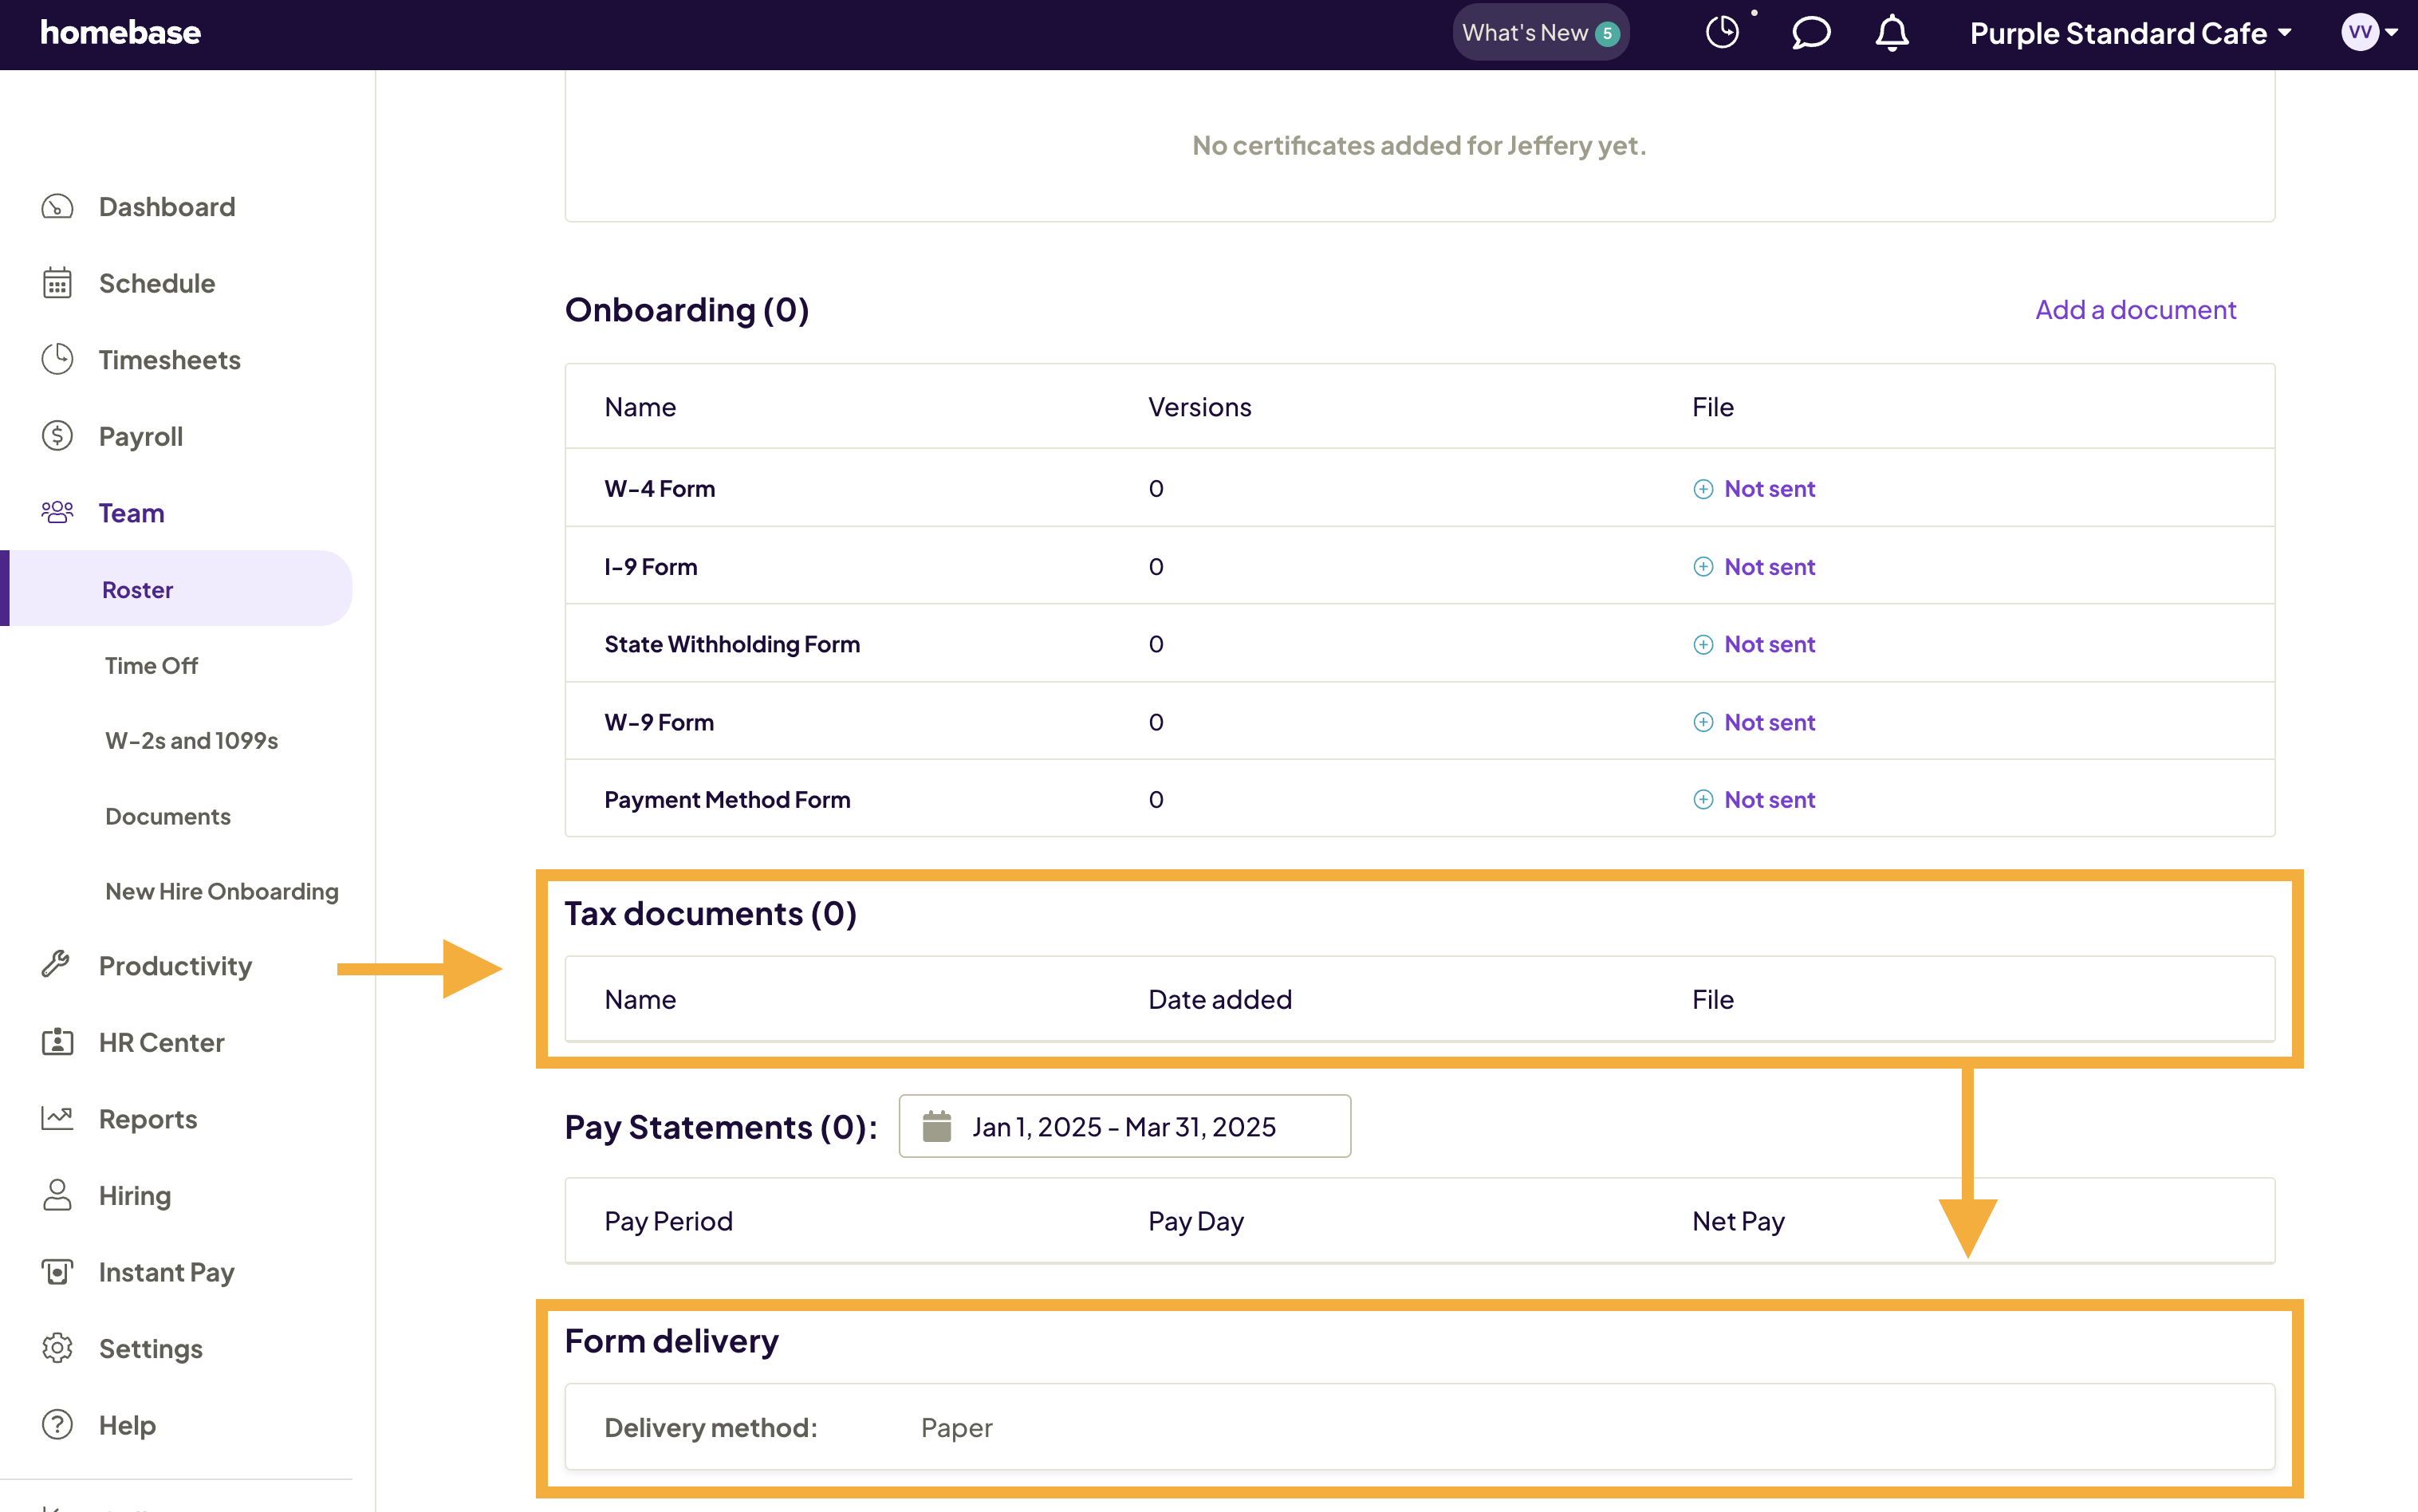Open the Pay Statements date range picker
Viewport: 2418px width, 1512px height.
point(1124,1126)
